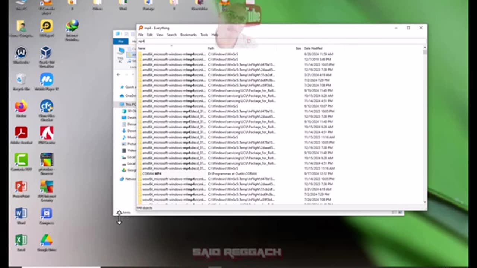
Task: Select OneDrive in Explorer's navigation pane
Action: [x=128, y=96]
